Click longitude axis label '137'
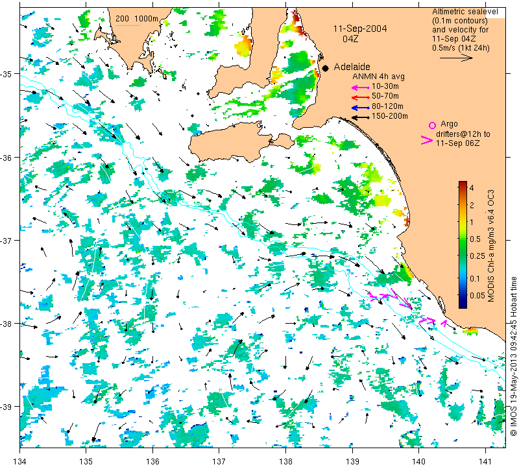This screenshot has width=519, height=467. click(219, 461)
